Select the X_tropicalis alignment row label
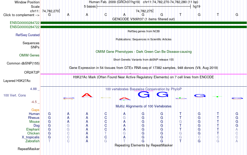The height and width of the screenshot is (155, 247). [31, 137]
